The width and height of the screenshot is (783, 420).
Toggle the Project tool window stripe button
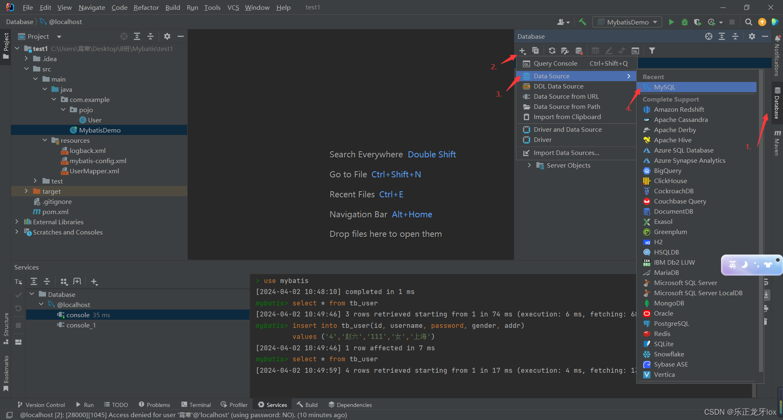6,46
